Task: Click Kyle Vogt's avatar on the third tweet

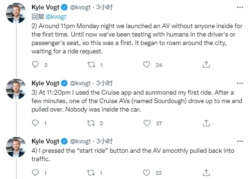Action: tap(16, 147)
